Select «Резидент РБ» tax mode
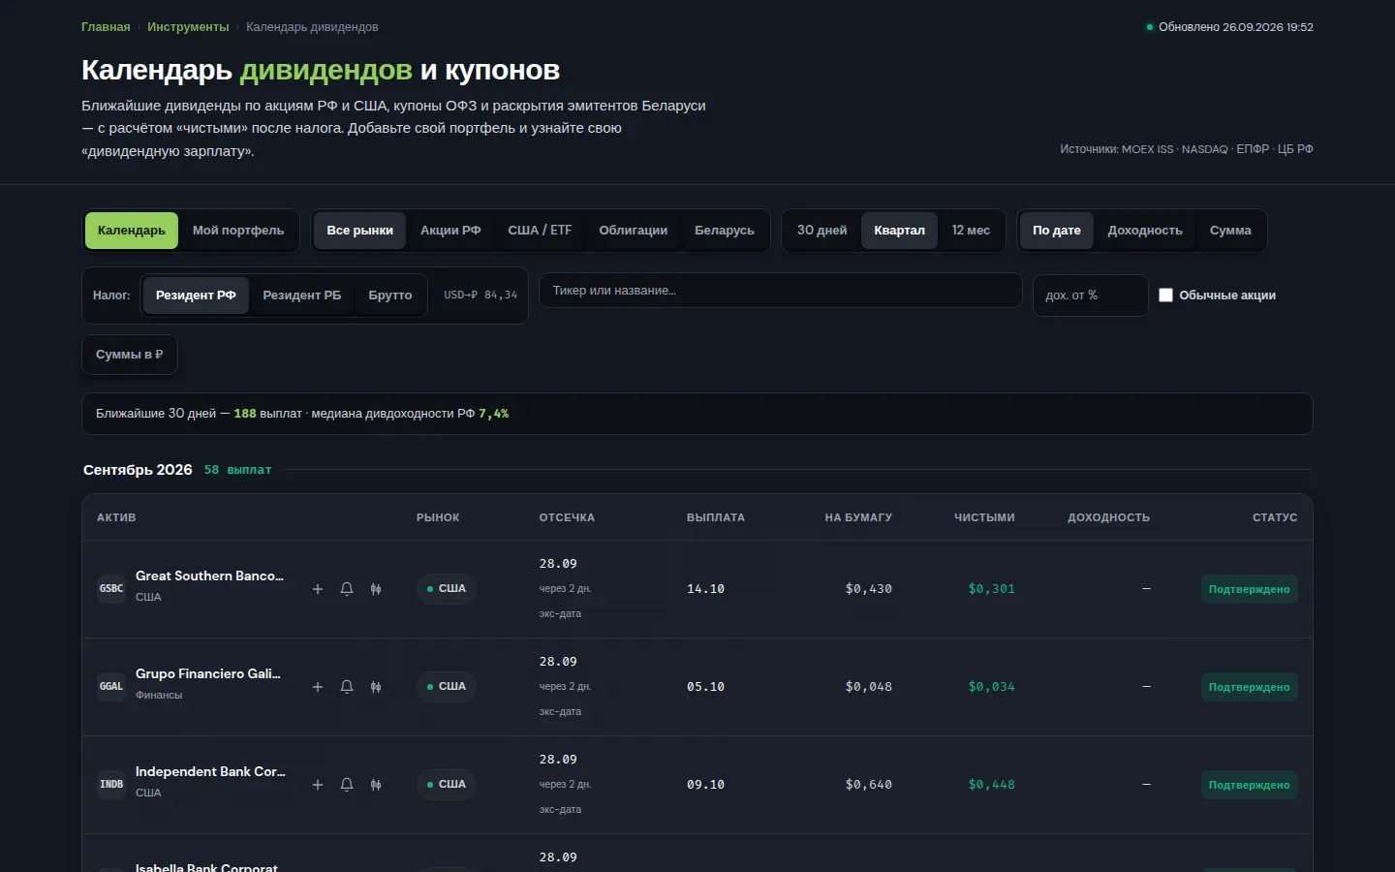Image resolution: width=1395 pixels, height=872 pixels. (302, 296)
